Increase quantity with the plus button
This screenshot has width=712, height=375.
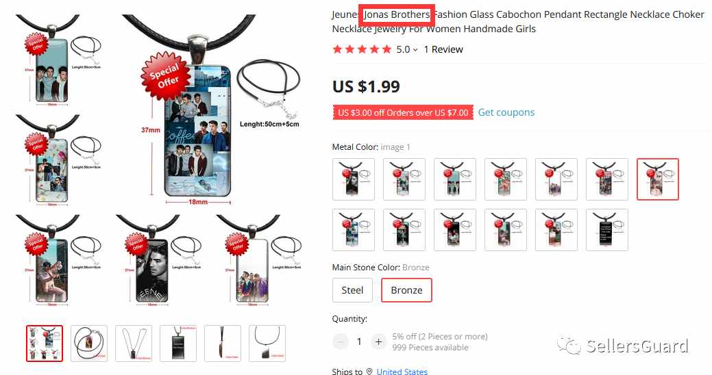(378, 341)
